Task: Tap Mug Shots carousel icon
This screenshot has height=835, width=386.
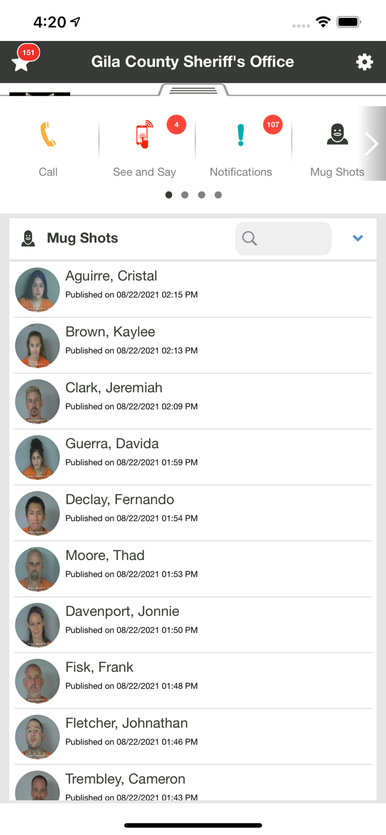Action: (337, 135)
